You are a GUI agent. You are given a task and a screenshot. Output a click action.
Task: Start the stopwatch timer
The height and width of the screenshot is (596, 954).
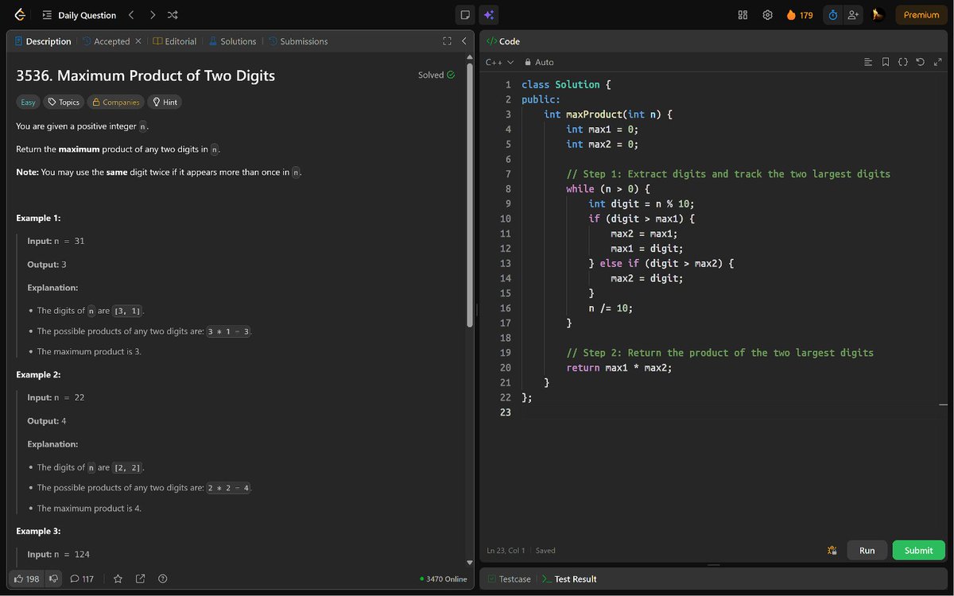(x=833, y=15)
